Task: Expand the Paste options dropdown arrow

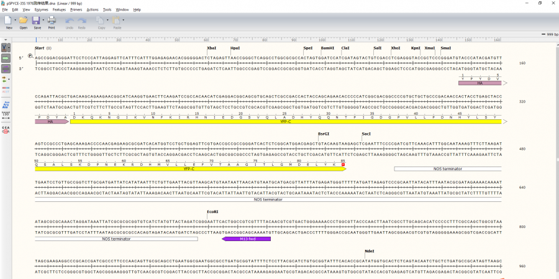Action: (x=123, y=20)
